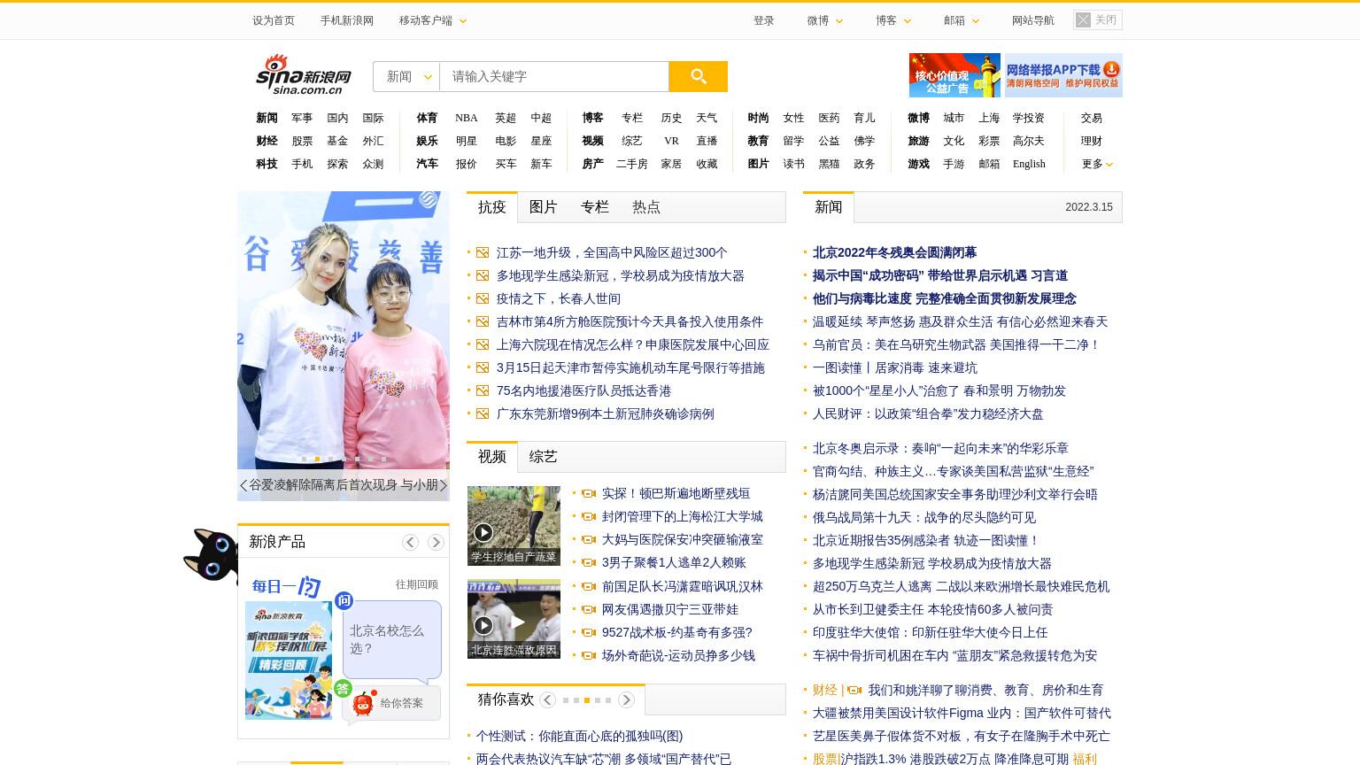
Task: Open headline 俄乌战局第十九天
Action: [924, 517]
